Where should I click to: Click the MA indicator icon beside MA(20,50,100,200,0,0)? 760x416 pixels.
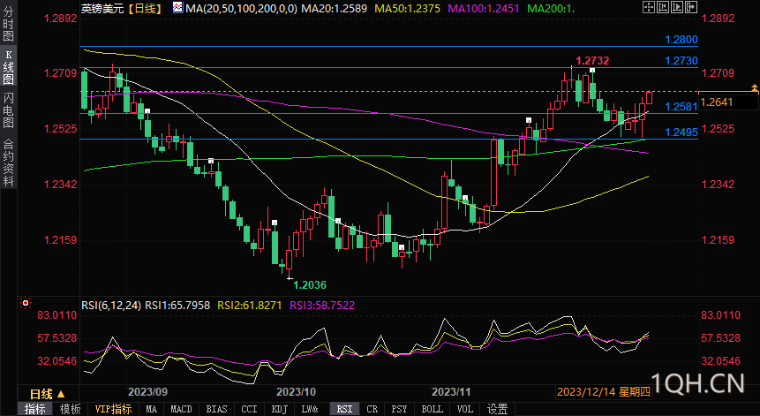click(x=178, y=7)
